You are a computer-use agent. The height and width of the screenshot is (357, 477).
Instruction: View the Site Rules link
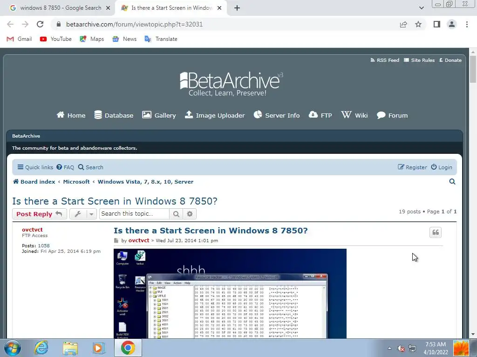(419, 60)
